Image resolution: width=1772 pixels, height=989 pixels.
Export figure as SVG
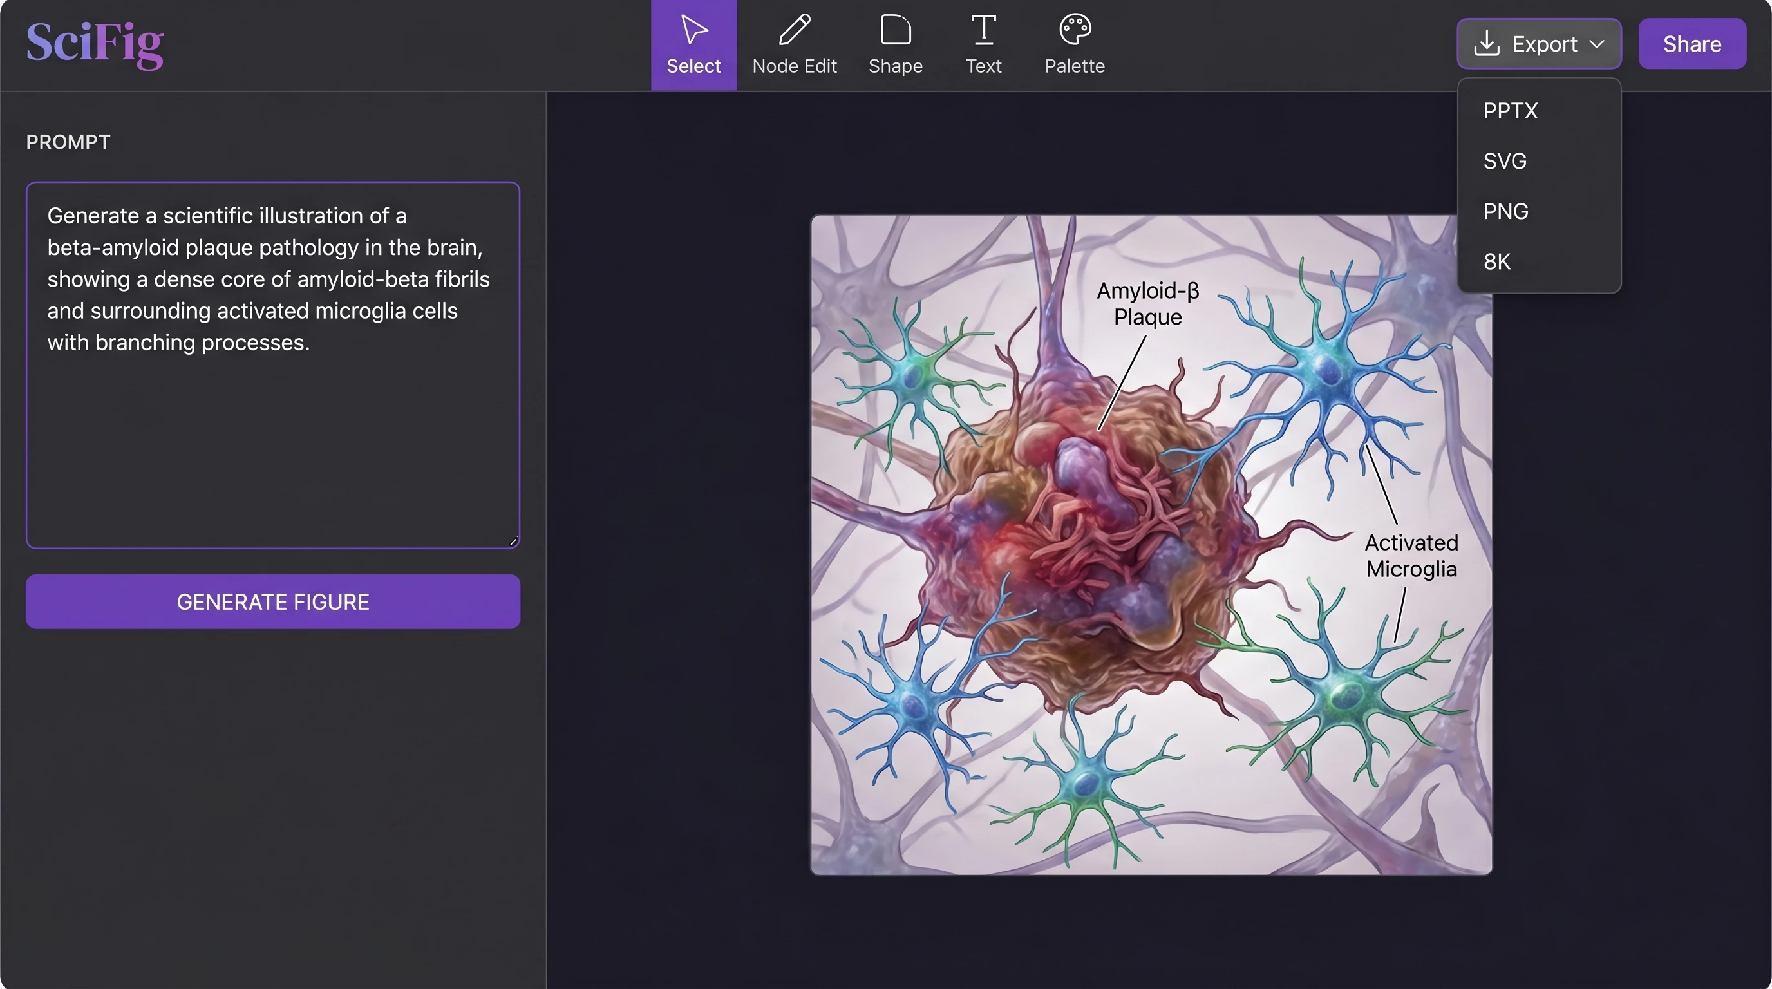click(1539, 161)
